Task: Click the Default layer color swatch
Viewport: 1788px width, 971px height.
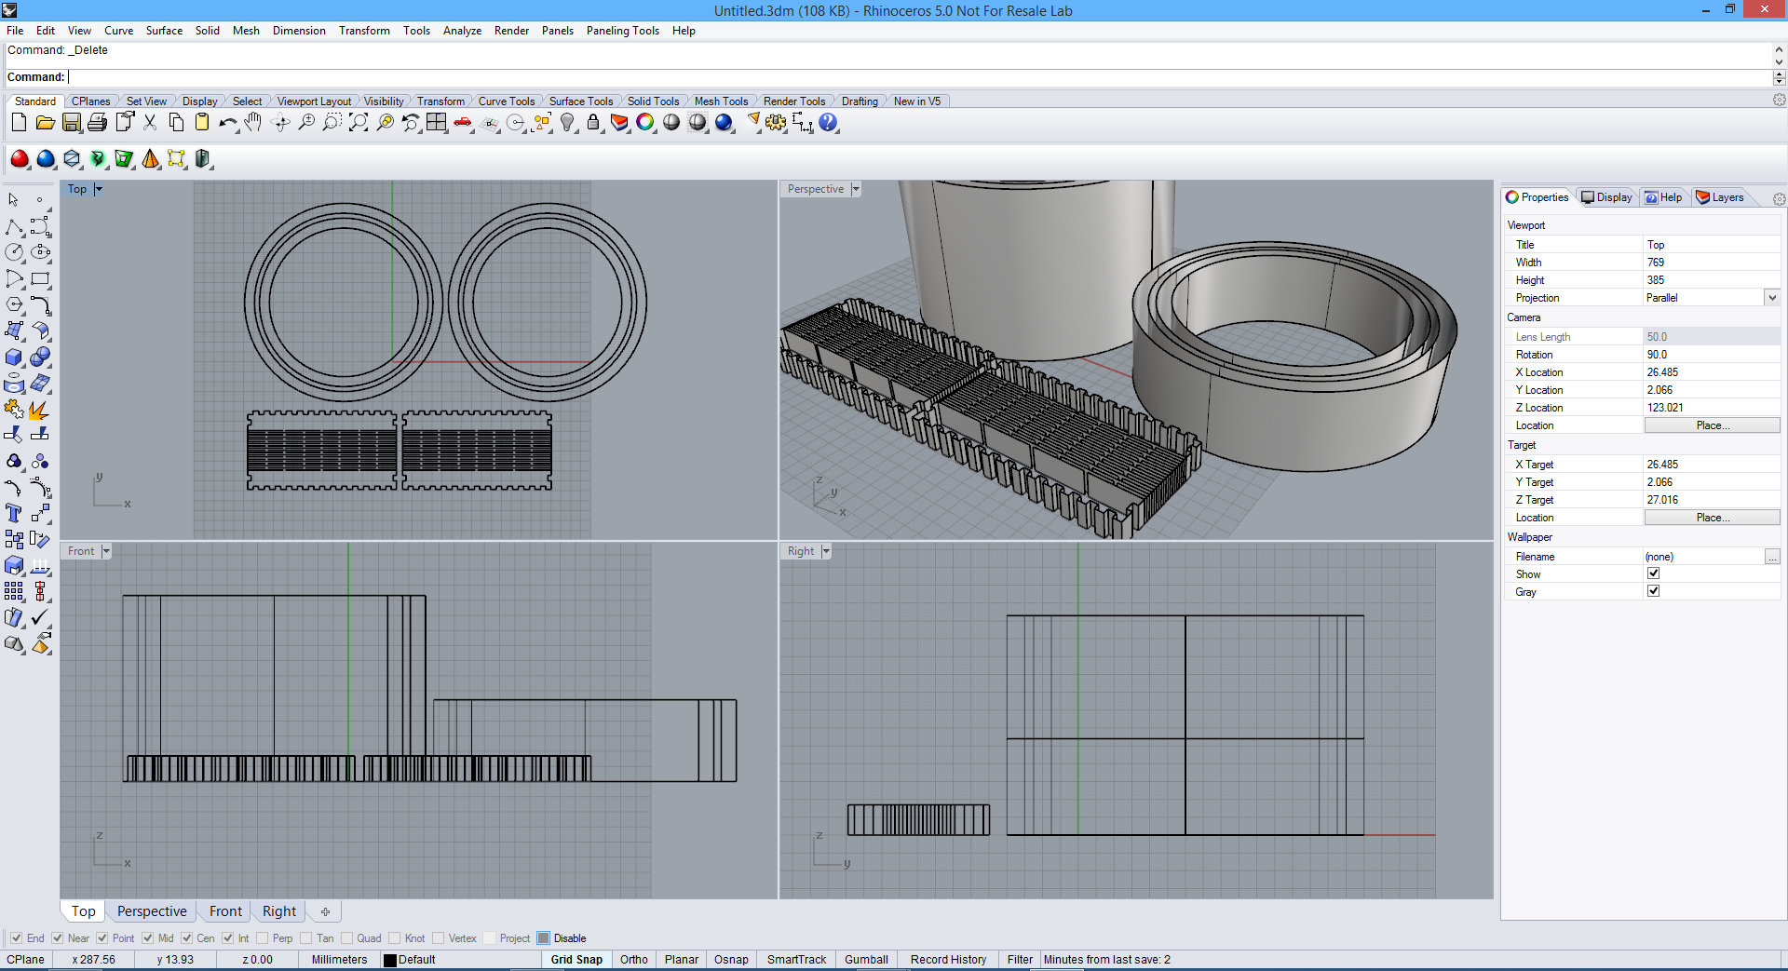Action: (x=390, y=960)
